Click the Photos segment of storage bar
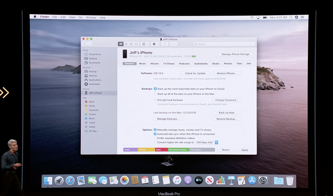The image size is (333, 196). tap(147, 150)
